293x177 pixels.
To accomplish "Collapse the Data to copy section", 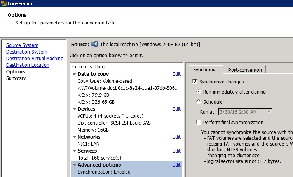I will point(75,74).
